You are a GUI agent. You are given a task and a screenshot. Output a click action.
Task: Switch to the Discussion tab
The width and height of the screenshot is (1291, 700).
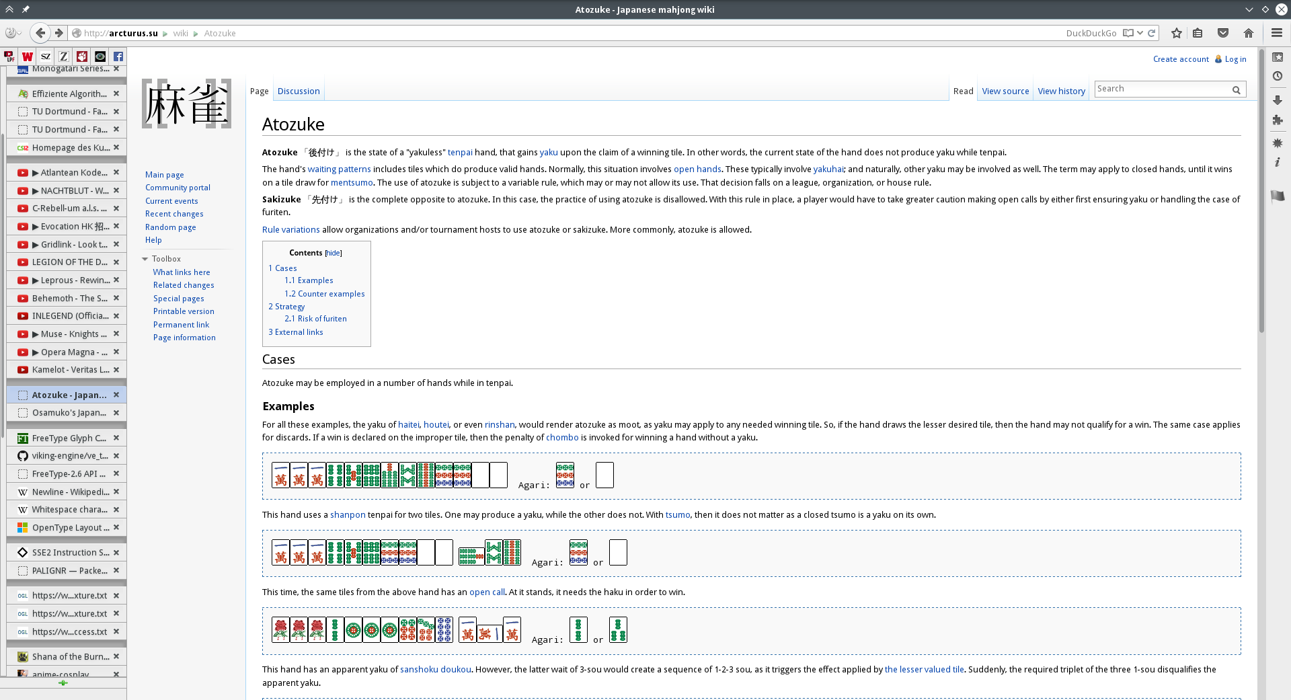coord(299,91)
